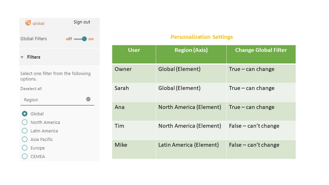The height and width of the screenshot is (185, 329).
Task: Open the Region filter field
Action: (x=57, y=100)
